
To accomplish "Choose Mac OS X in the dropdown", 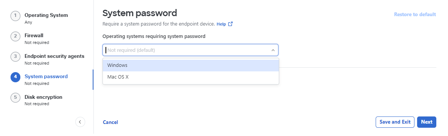I will click(x=191, y=77).
